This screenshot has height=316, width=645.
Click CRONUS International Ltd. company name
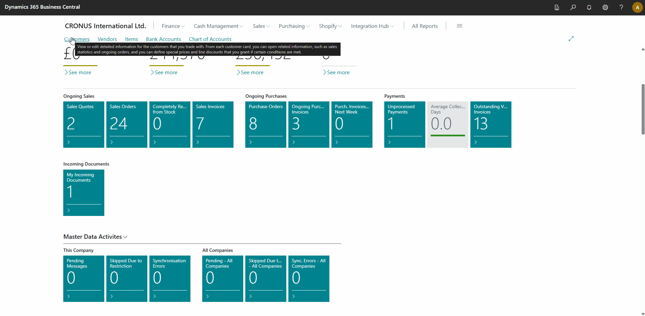coord(105,26)
